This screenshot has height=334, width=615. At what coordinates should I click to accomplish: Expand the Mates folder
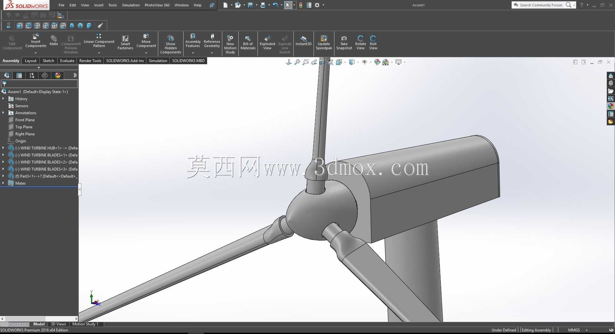(x=3, y=183)
